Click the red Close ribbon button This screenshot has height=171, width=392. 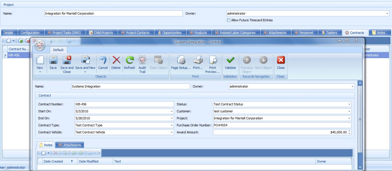tap(281, 60)
